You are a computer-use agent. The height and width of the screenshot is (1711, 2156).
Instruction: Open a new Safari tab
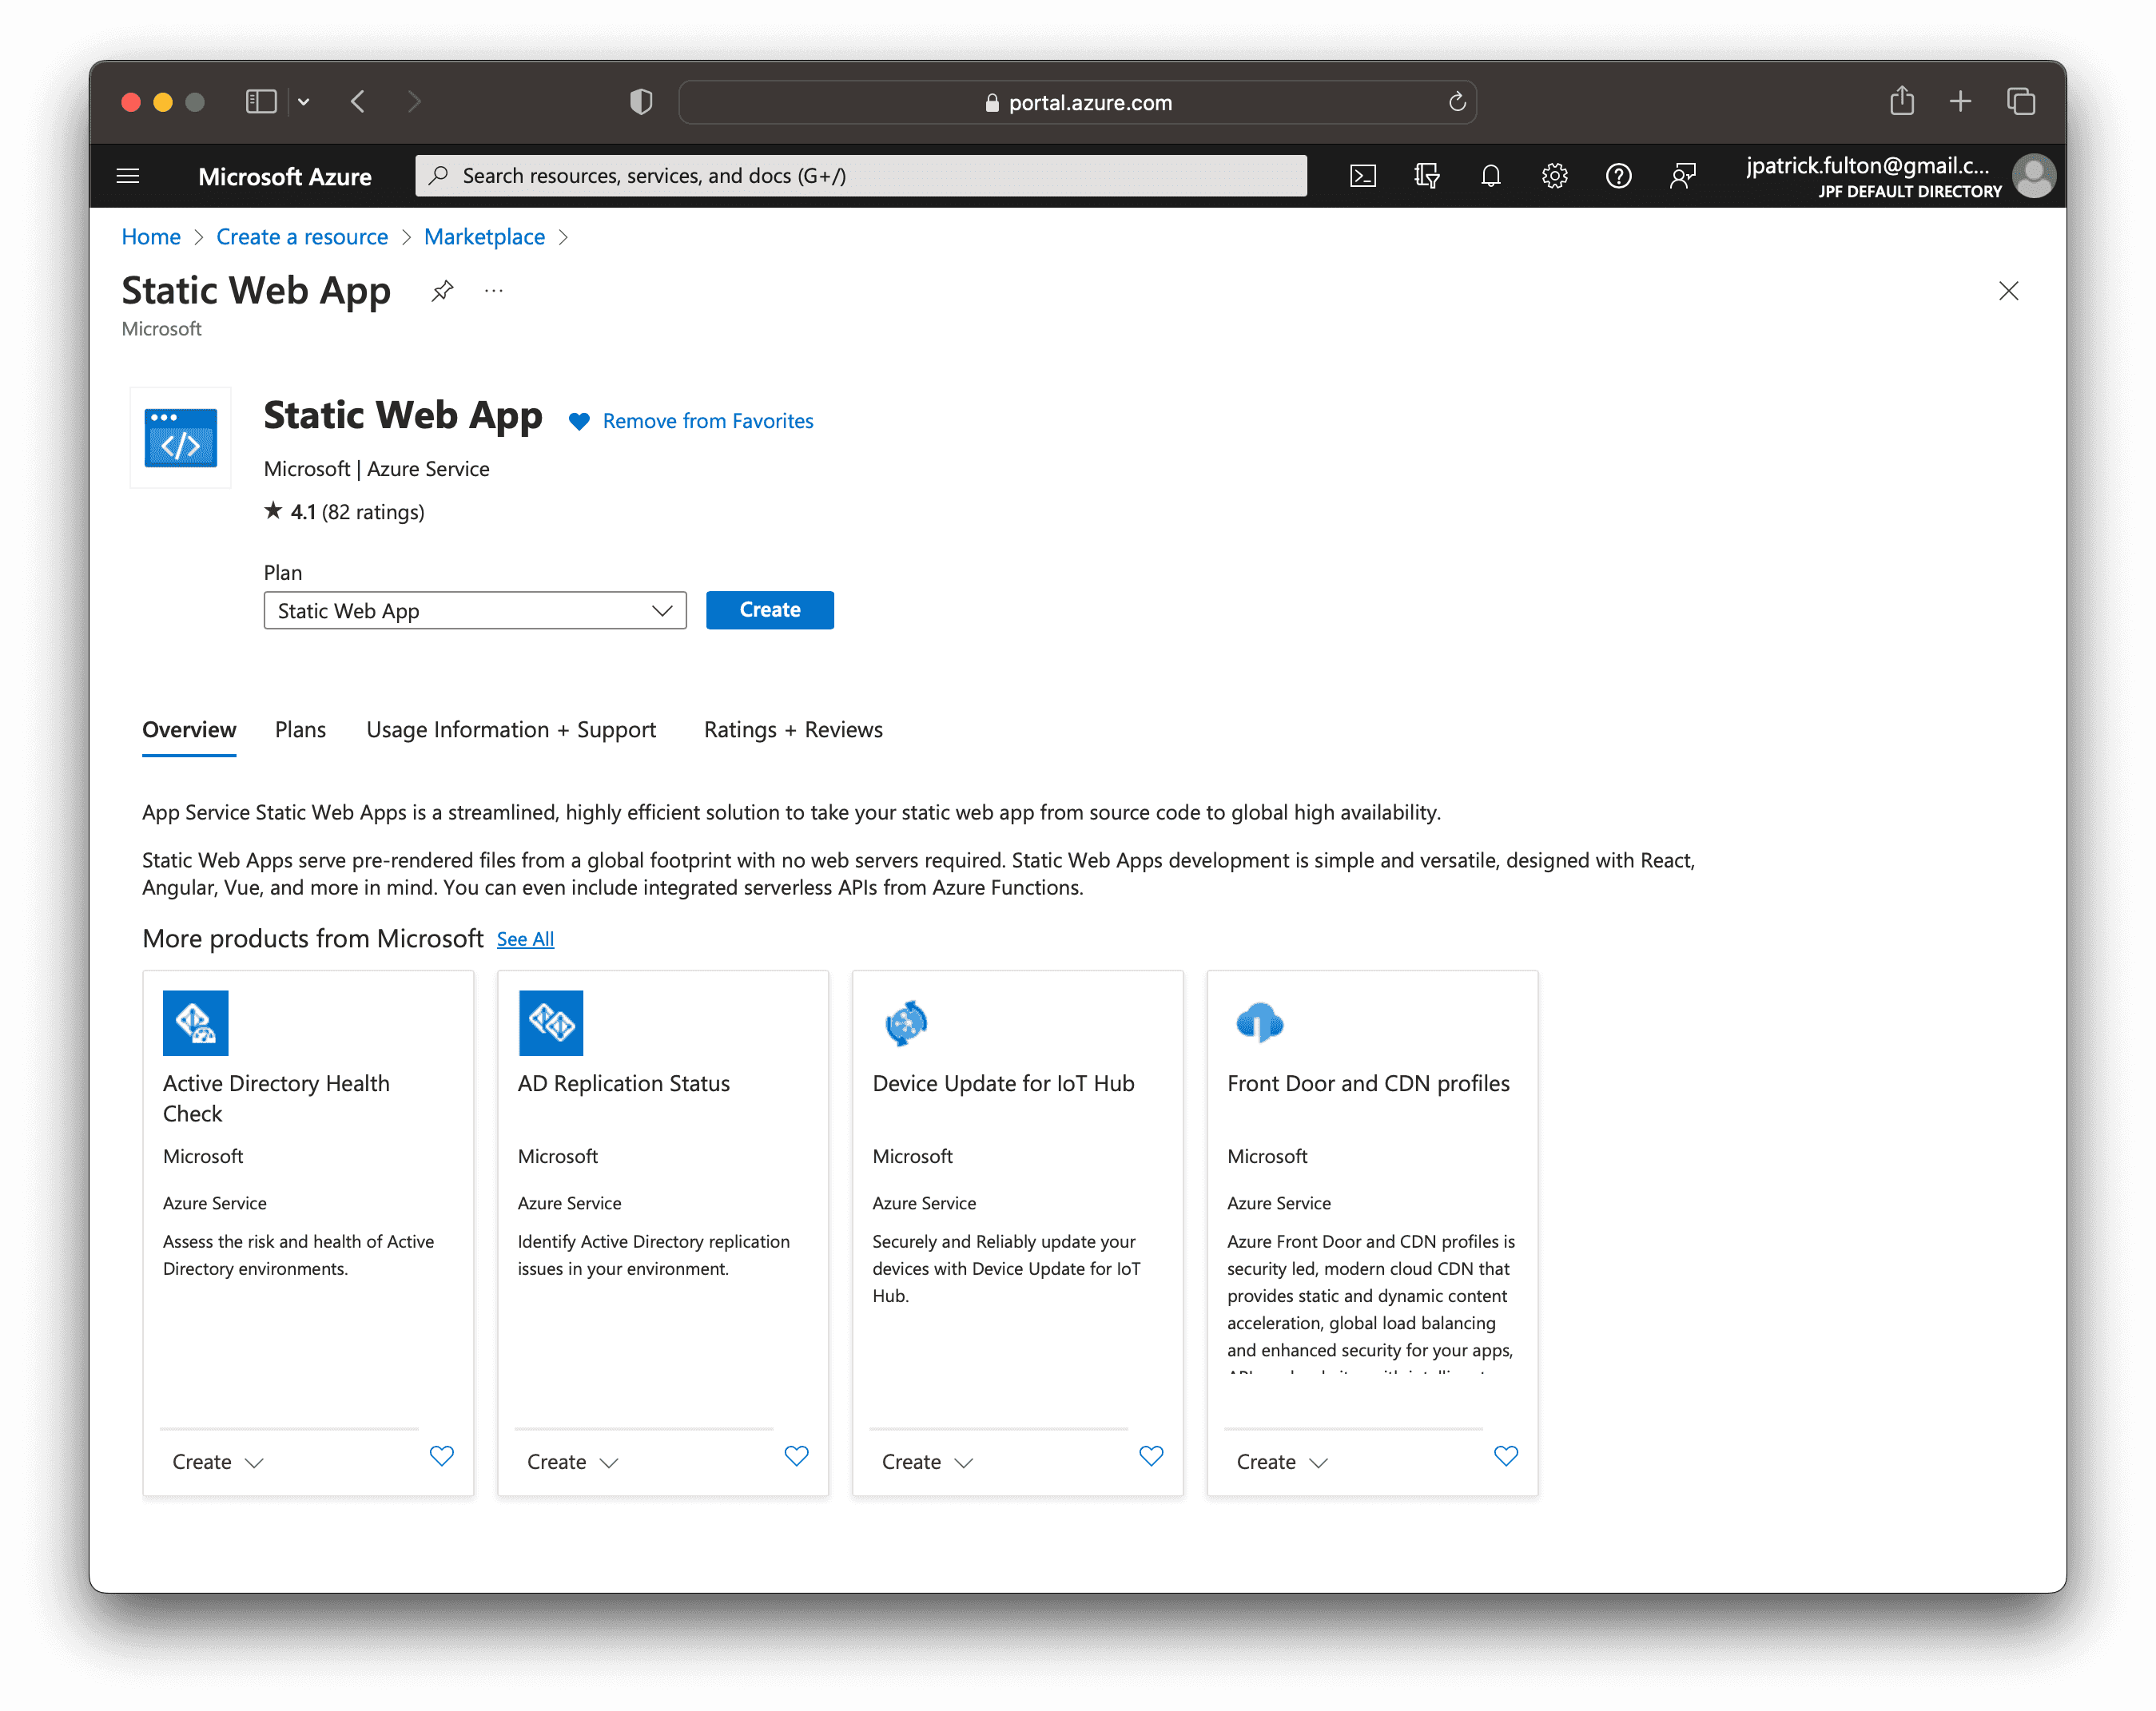1960,102
